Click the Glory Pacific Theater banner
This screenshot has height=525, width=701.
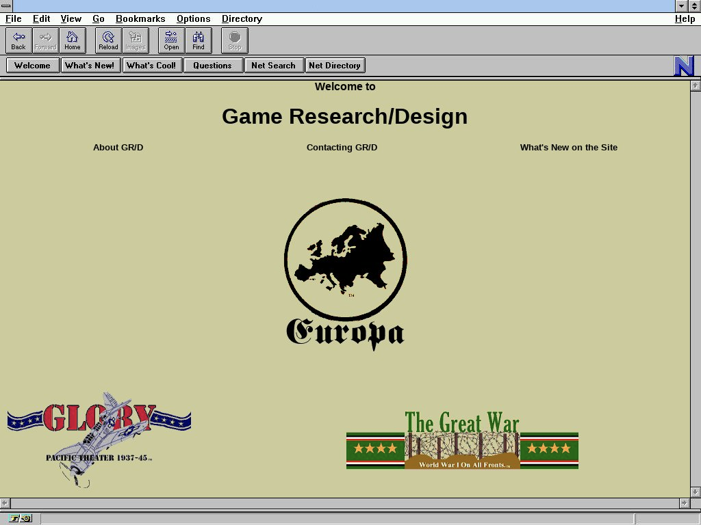(99, 437)
